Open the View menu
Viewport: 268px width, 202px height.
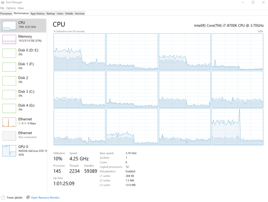(21, 8)
